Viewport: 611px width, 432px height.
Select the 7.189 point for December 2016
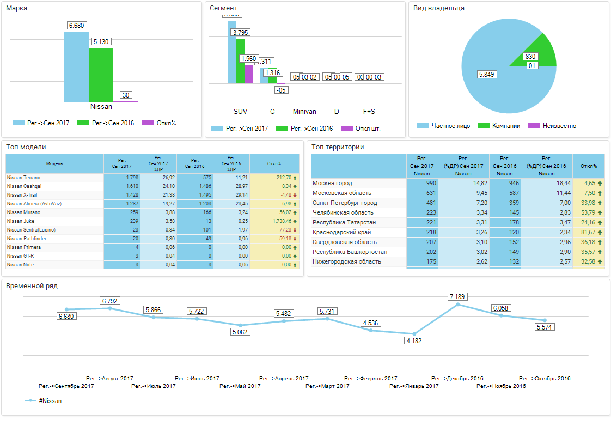tap(458, 304)
